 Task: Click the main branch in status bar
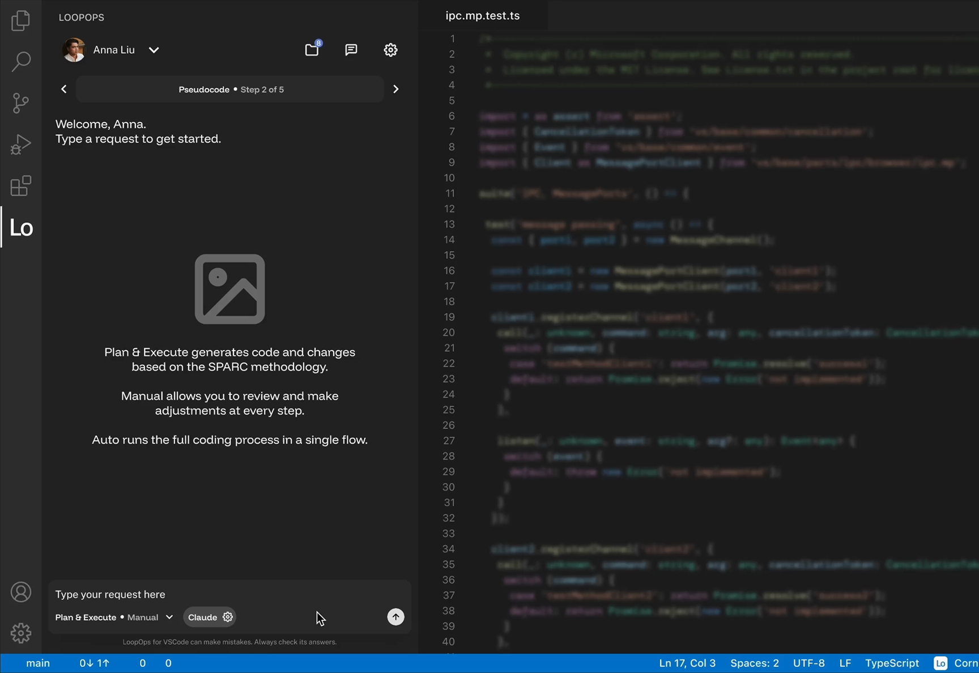coord(38,663)
